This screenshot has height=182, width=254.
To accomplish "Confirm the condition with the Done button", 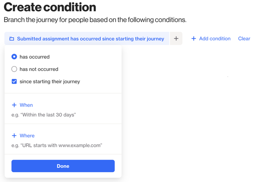I will 63,166.
